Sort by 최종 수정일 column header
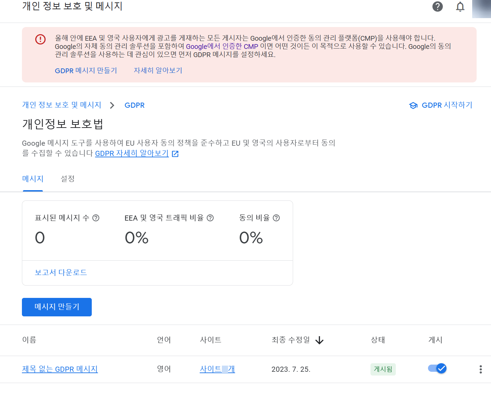The image size is (491, 394). coord(291,340)
